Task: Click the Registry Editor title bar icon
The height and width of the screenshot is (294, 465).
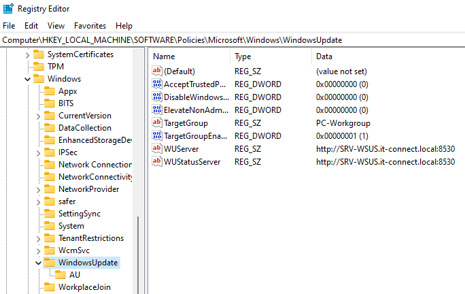Action: (x=8, y=9)
